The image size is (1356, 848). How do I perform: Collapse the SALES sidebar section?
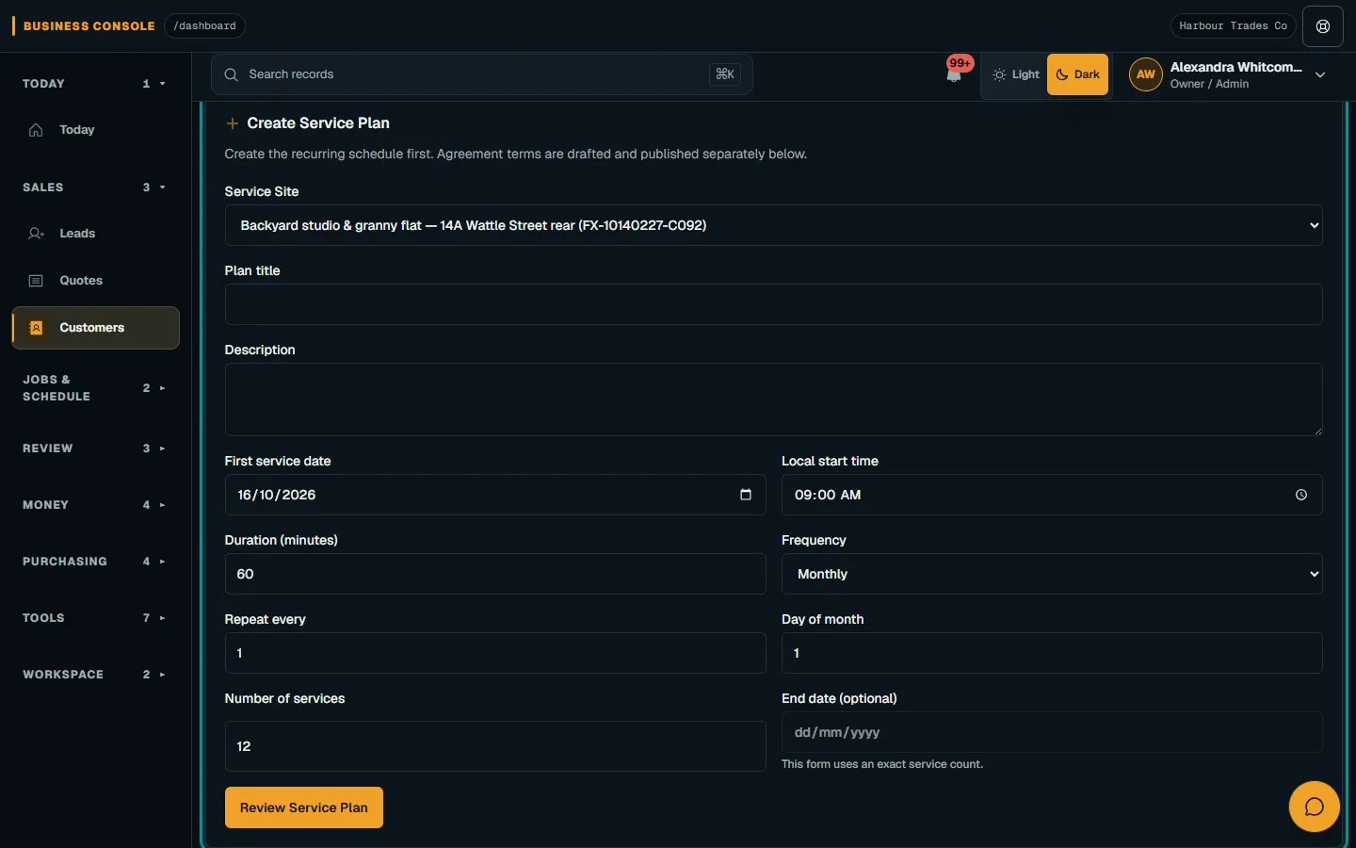pos(94,188)
